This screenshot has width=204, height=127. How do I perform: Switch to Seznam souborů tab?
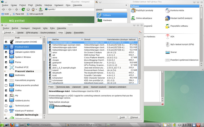pyautogui.click(x=98, y=87)
